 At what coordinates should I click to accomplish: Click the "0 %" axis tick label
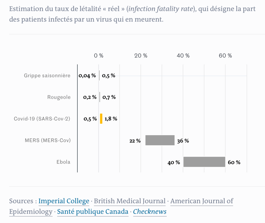[99, 55]
